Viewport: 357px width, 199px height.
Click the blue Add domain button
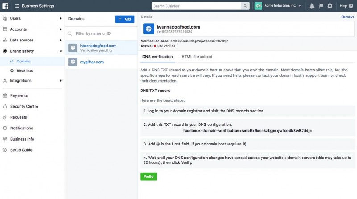pyautogui.click(x=125, y=19)
